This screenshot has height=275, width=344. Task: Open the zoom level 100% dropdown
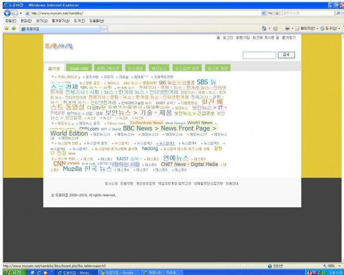pyautogui.click(x=339, y=265)
